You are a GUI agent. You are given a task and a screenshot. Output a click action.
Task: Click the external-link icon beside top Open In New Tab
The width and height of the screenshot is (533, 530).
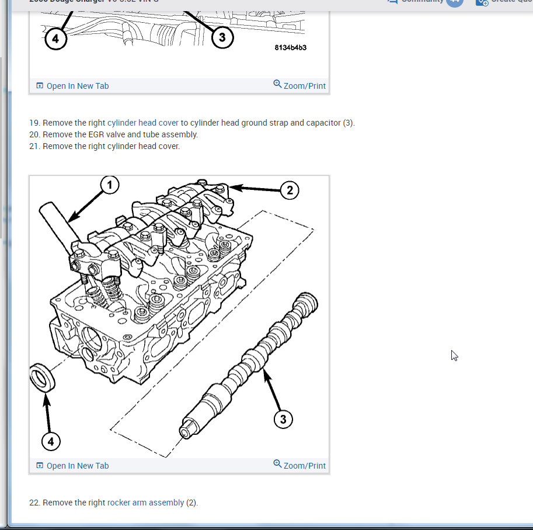(39, 85)
